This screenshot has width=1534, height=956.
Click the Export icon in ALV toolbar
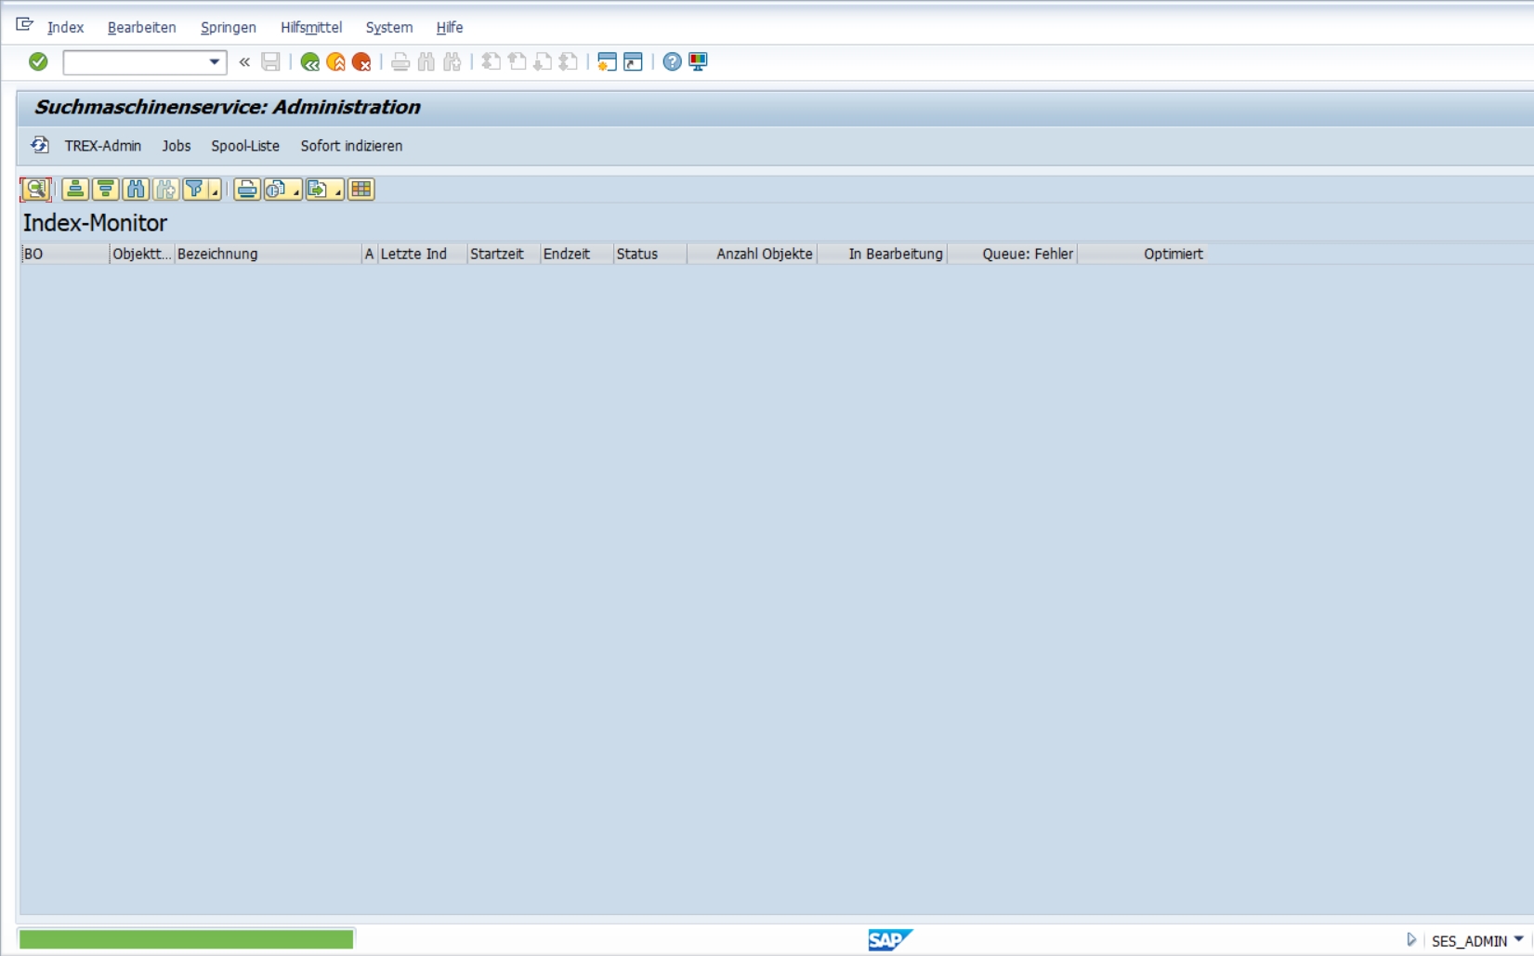(318, 190)
